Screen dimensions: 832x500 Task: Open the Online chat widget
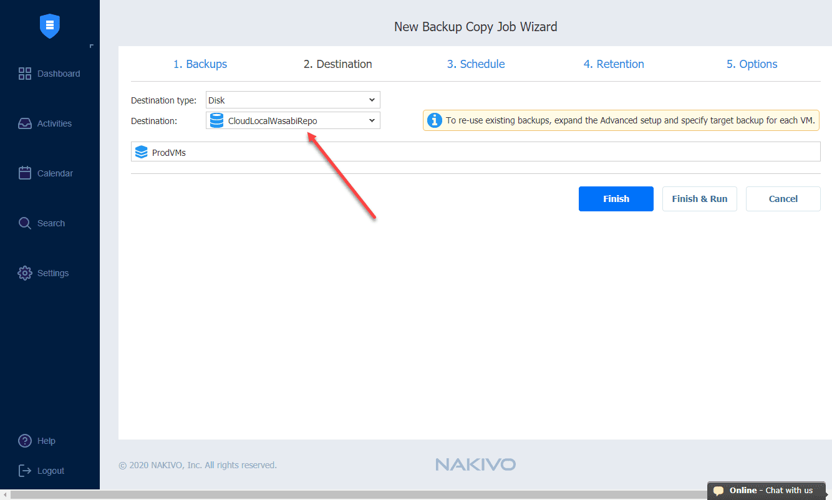click(x=766, y=490)
